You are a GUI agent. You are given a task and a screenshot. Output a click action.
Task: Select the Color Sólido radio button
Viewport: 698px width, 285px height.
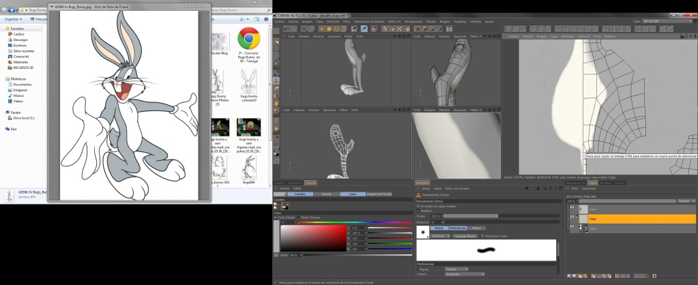[275, 217]
